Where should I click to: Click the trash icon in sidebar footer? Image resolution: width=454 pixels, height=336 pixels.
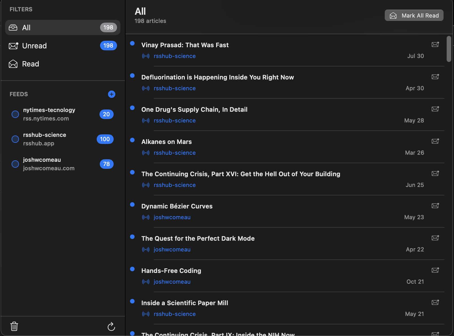[14, 326]
